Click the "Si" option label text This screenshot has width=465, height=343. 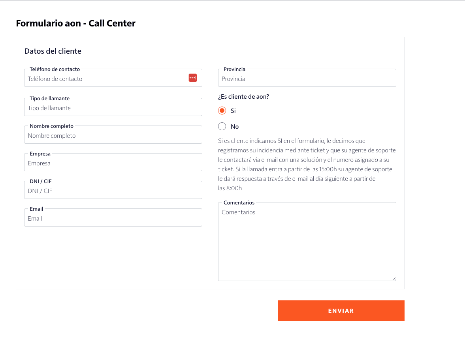click(233, 111)
